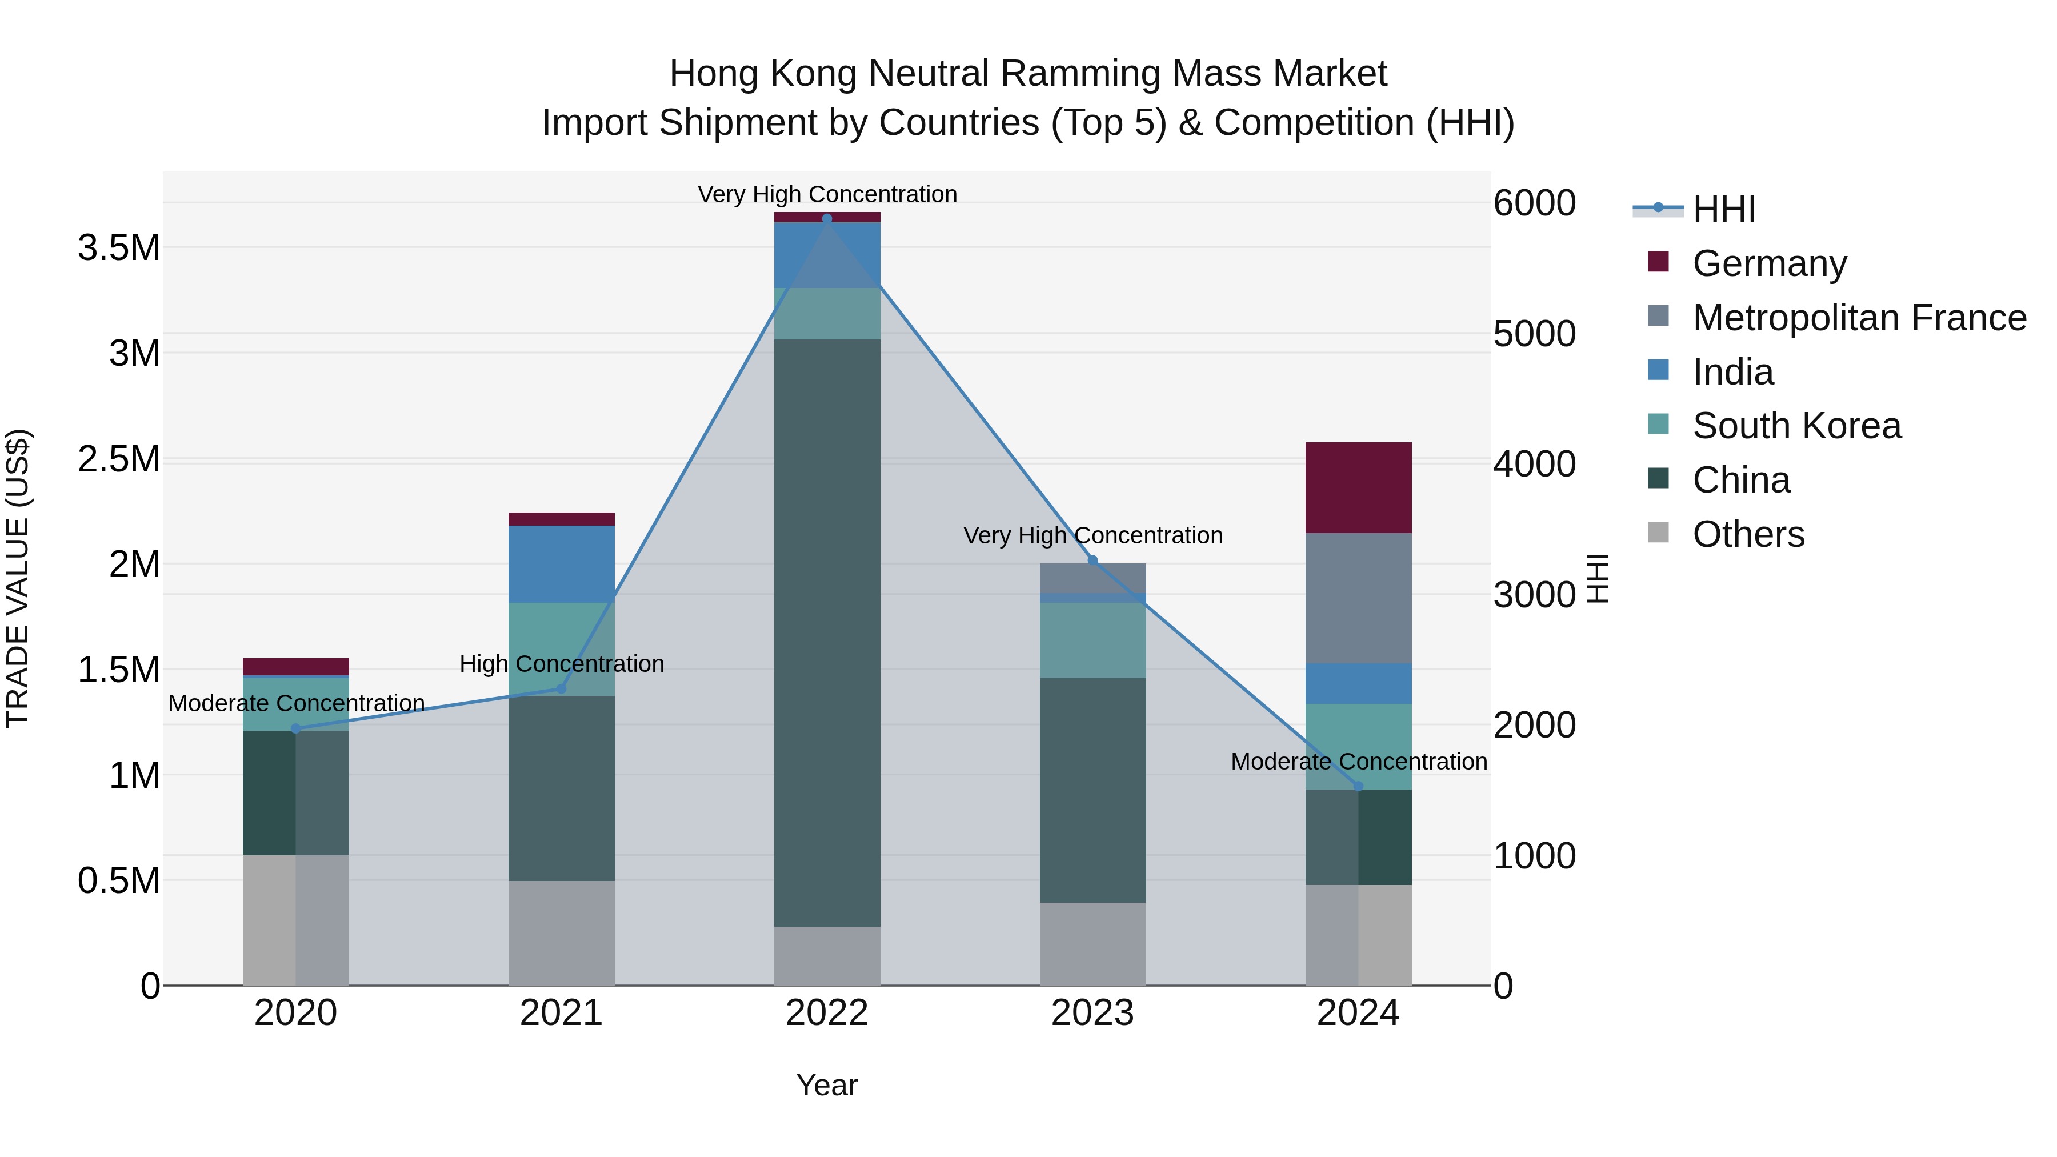
Task: Toggle the Others legend entry
Action: 1726,534
